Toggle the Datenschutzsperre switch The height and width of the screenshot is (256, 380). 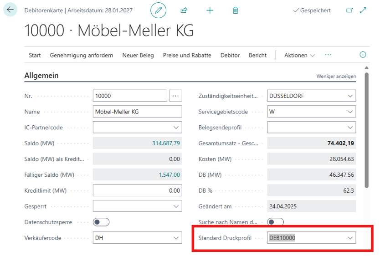101,222
